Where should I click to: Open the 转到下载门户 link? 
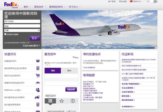click(x=88, y=86)
